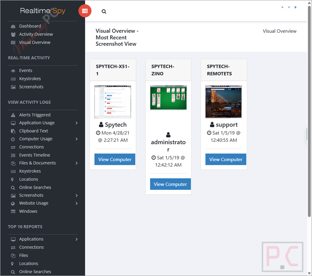Click the Computer Usage clock icon

(x=13, y=139)
